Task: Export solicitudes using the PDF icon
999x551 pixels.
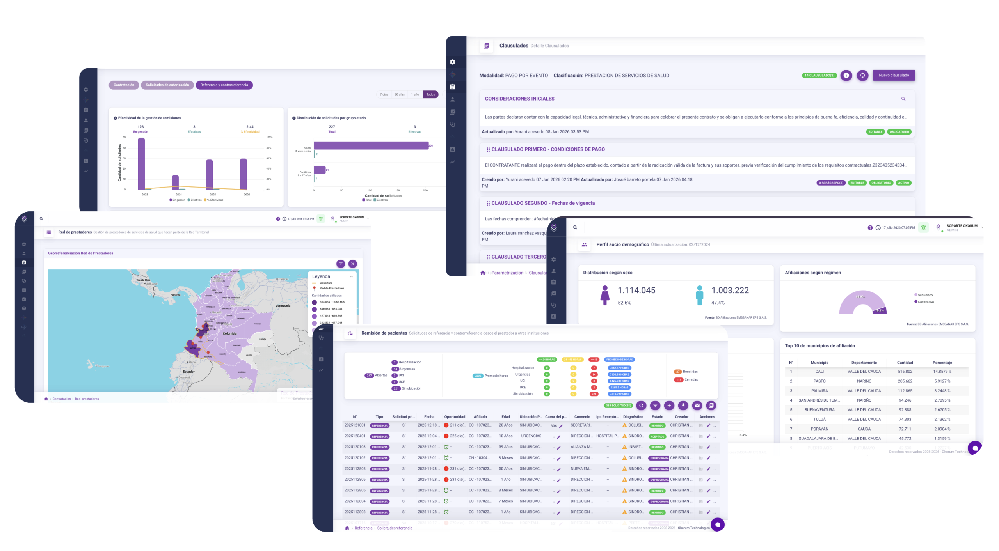Action: (711, 406)
